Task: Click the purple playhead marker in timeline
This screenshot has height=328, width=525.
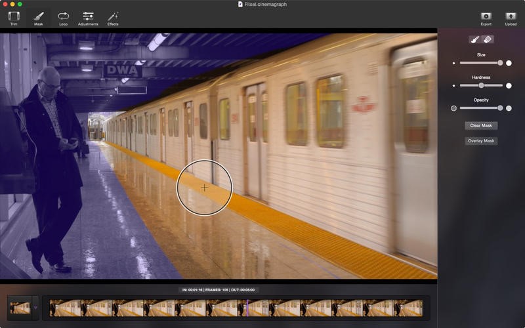Action: [247, 306]
